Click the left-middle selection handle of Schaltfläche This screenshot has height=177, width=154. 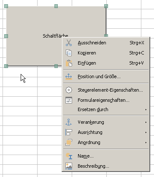(6, 36)
